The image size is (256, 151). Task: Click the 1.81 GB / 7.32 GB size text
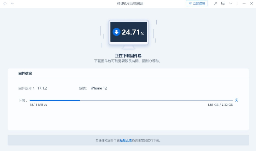220,105
